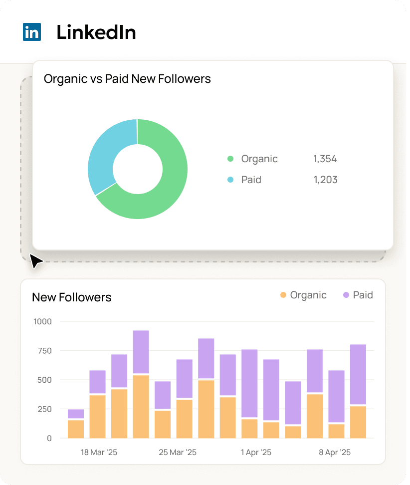Click the LinkedIn logo icon

[31, 32]
